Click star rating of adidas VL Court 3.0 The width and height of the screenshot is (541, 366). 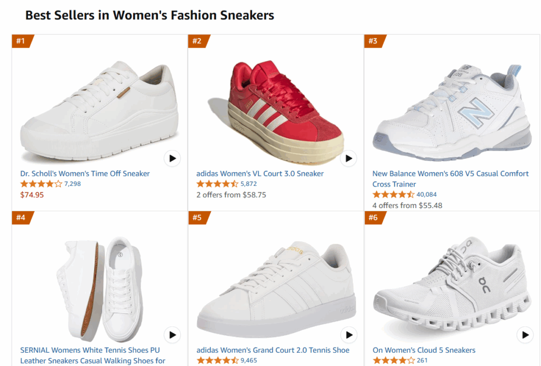[x=217, y=184]
